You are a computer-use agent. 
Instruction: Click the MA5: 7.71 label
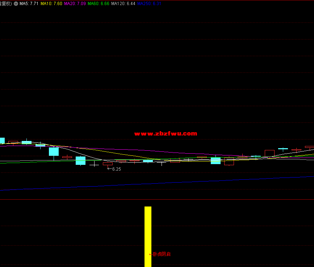pos(29,4)
